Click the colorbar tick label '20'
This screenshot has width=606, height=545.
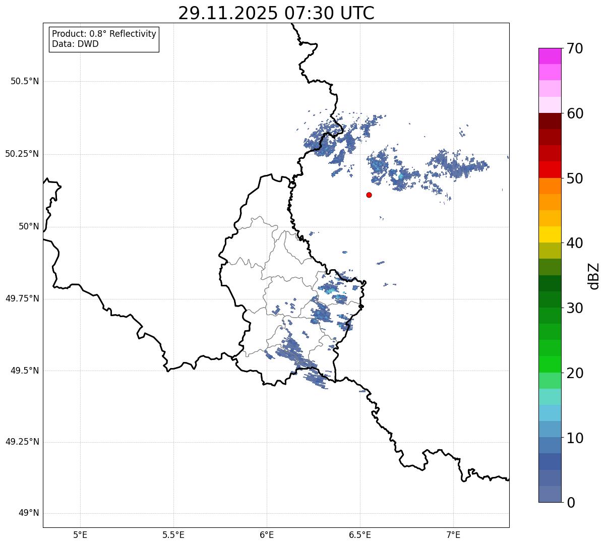click(575, 373)
